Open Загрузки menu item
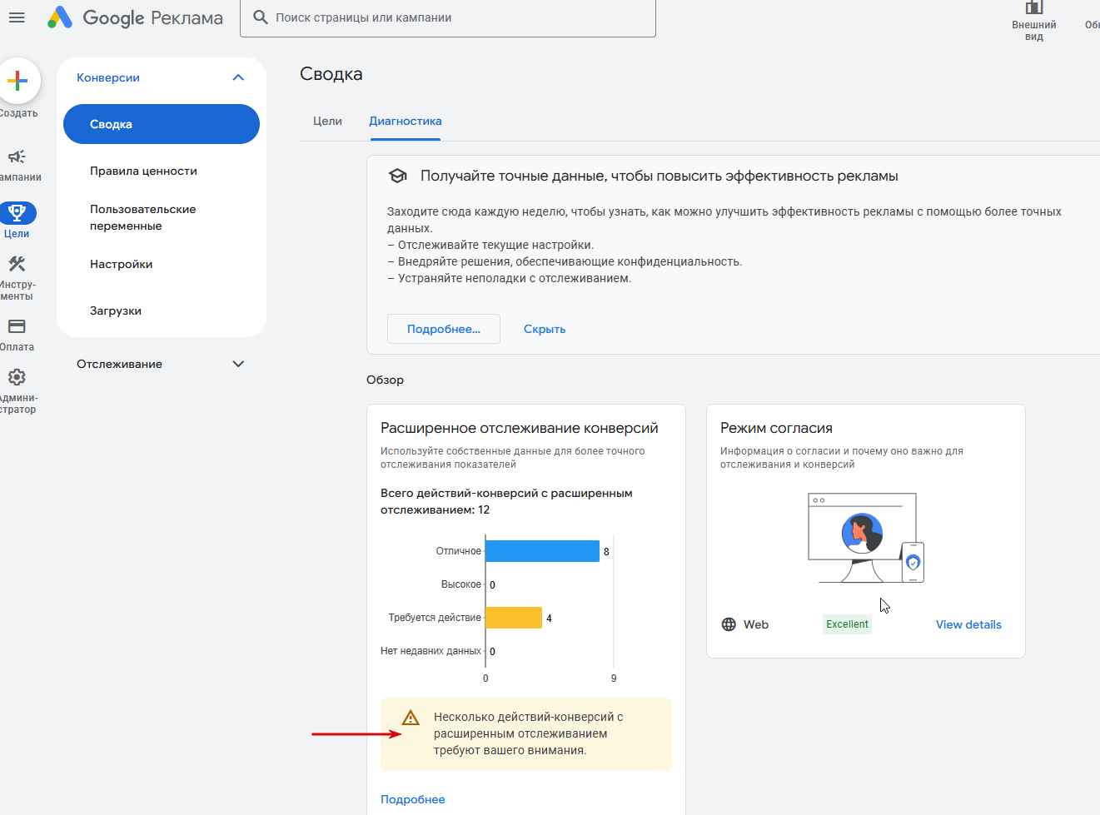Image resolution: width=1100 pixels, height=815 pixels. pyautogui.click(x=116, y=311)
